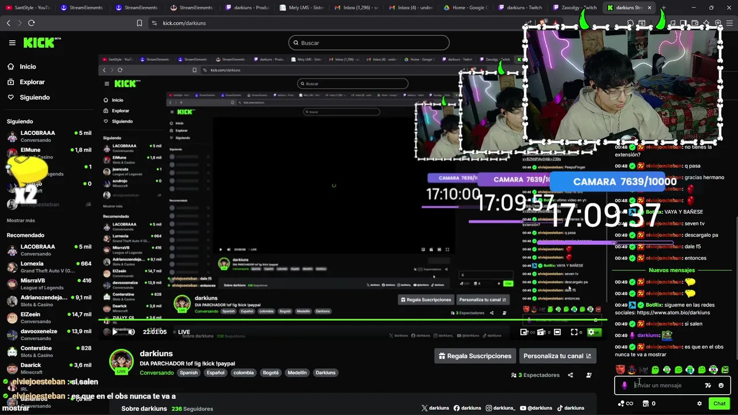Expand Mostrar más under Siguiendo
The image size is (738, 415).
tap(21, 220)
